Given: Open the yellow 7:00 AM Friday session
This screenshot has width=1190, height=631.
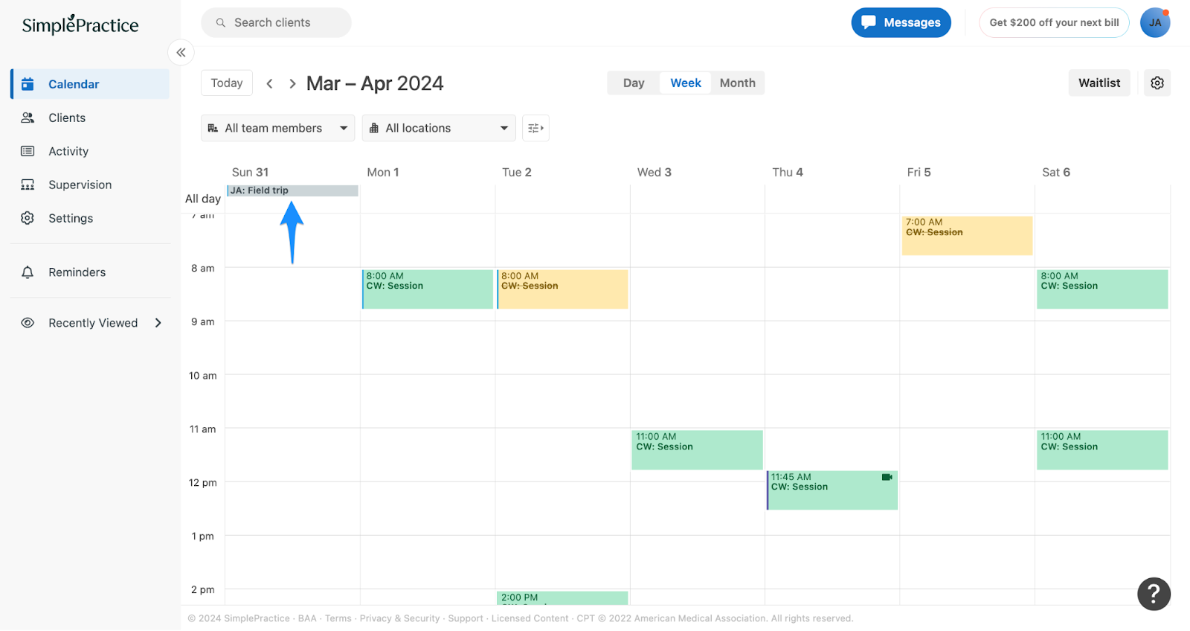Looking at the screenshot, I should coord(967,237).
